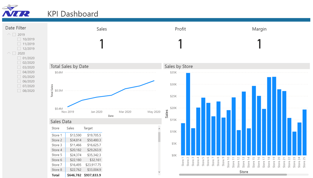Enable the 08/2020 date filter
Image resolution: width=313 pixels, height=178 pixels.
pos(19,90)
